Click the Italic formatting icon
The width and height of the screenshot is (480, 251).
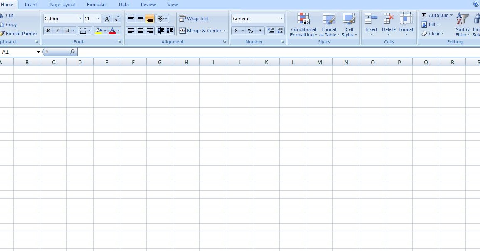(x=57, y=30)
